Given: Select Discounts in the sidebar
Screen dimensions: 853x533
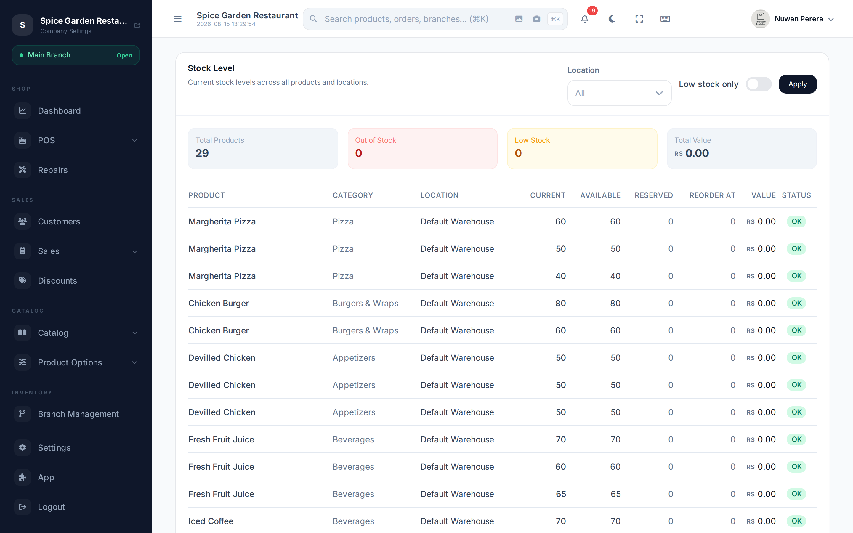Looking at the screenshot, I should pyautogui.click(x=76, y=281).
